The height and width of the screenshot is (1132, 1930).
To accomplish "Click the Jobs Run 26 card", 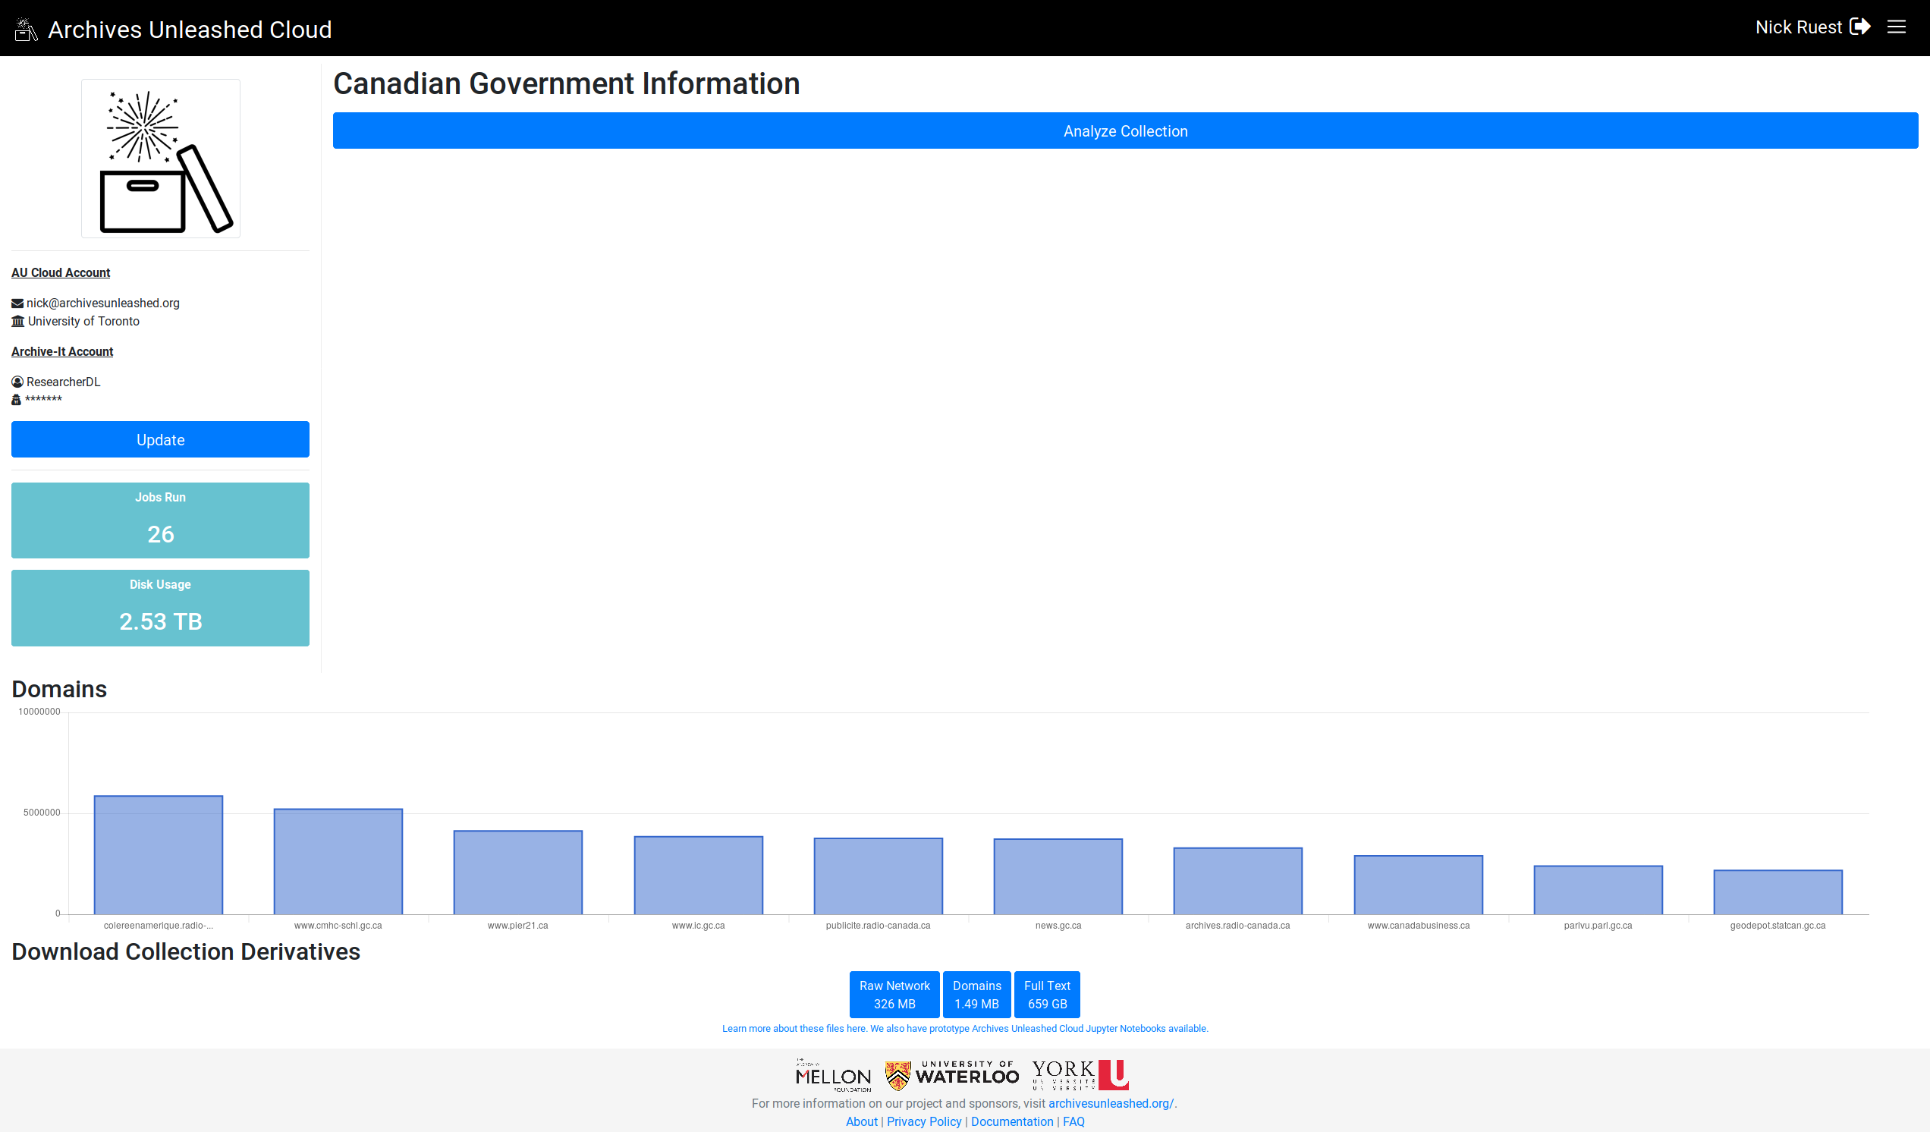I will 160,520.
